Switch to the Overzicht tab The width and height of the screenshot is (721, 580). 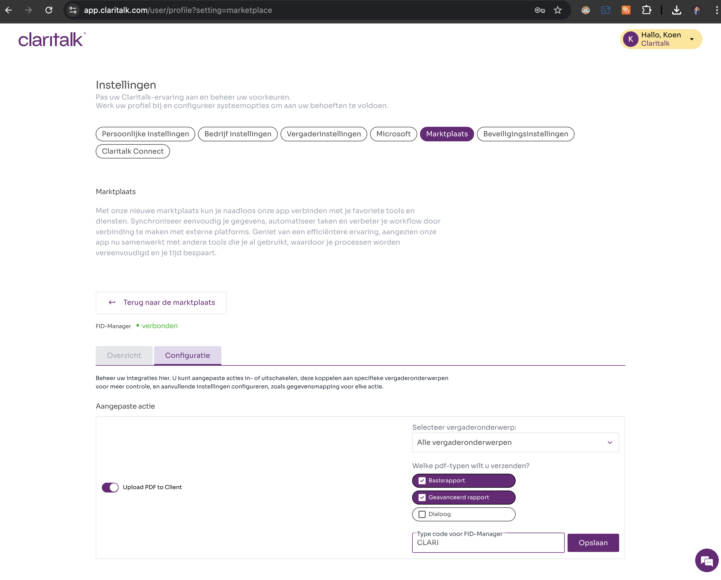click(124, 355)
